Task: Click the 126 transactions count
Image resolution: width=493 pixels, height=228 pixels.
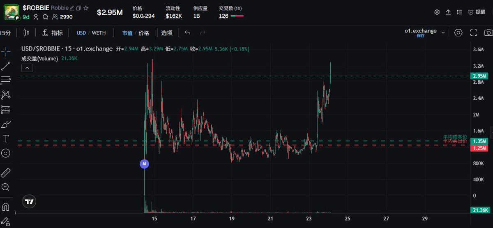Action: [x=223, y=16]
